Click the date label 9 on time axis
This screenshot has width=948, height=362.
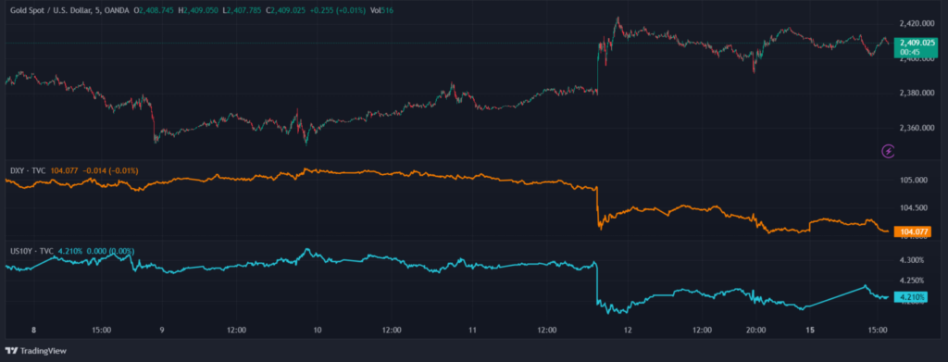162,330
